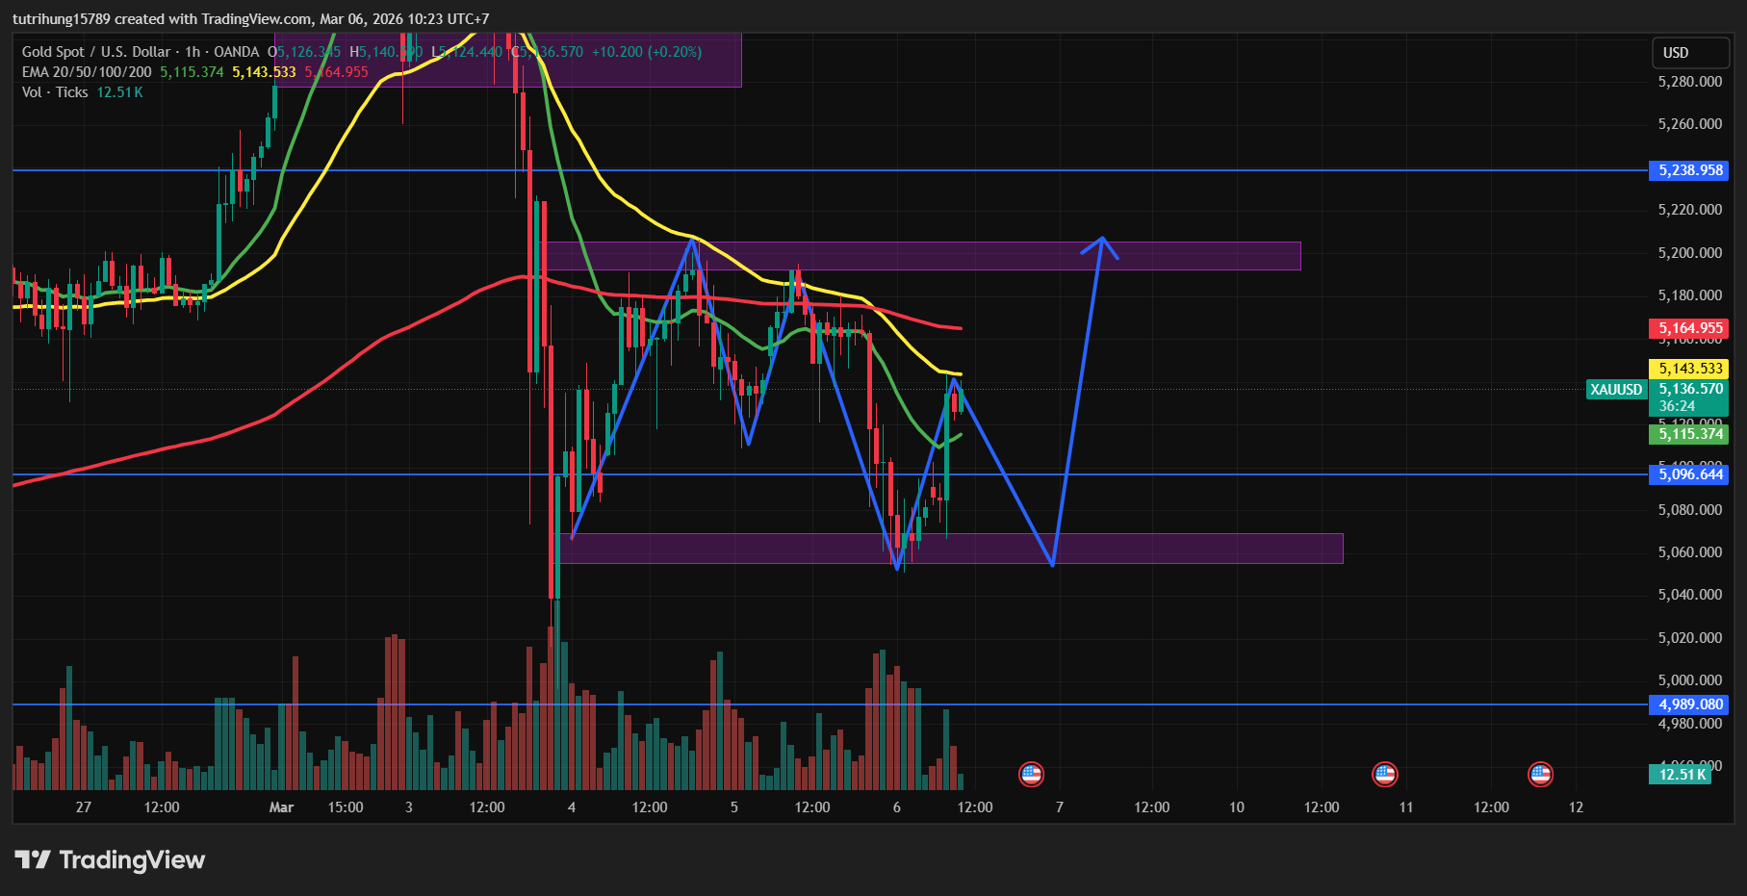
Task: Open the US economic event flag before day 7
Action: pyautogui.click(x=1031, y=774)
